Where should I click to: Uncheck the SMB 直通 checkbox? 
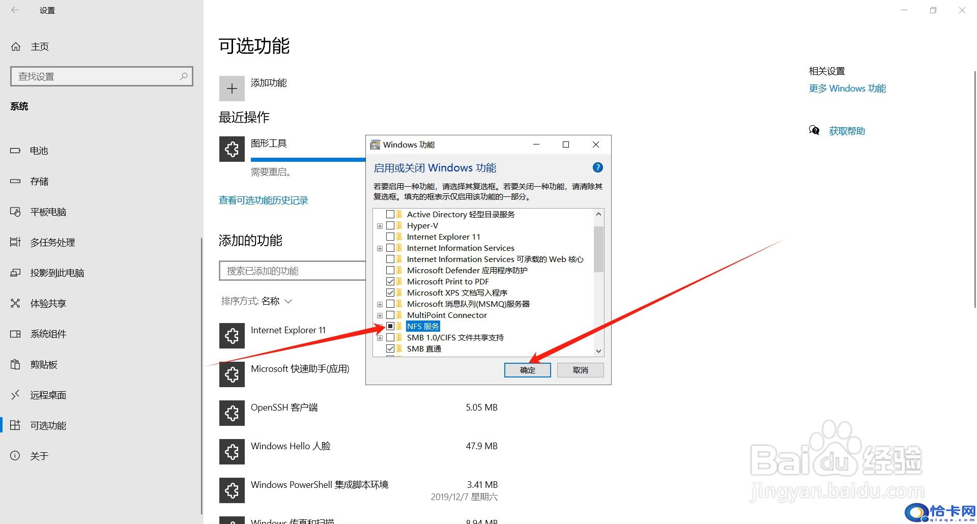(390, 348)
